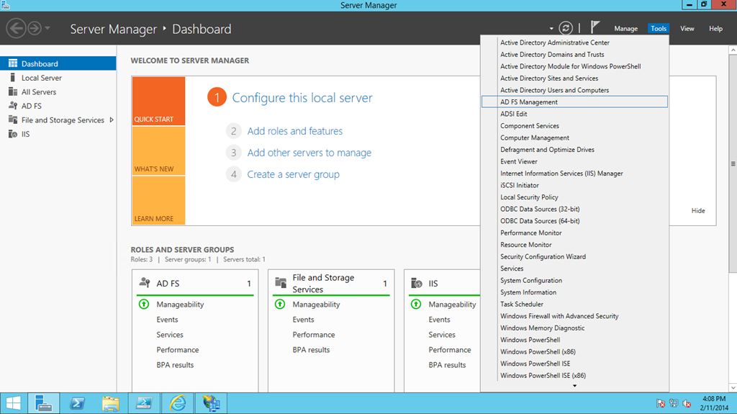Open Internet Information Services (IIS) Manager
Screen dimensions: 737x414
coord(574,173)
